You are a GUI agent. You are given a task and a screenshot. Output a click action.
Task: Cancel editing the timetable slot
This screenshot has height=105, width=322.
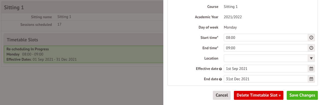click(x=222, y=95)
